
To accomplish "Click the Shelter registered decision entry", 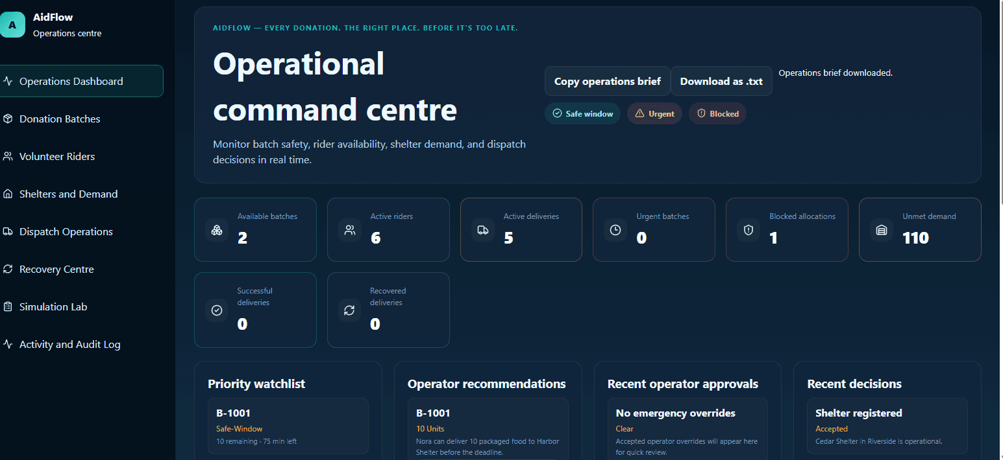I will [887, 426].
